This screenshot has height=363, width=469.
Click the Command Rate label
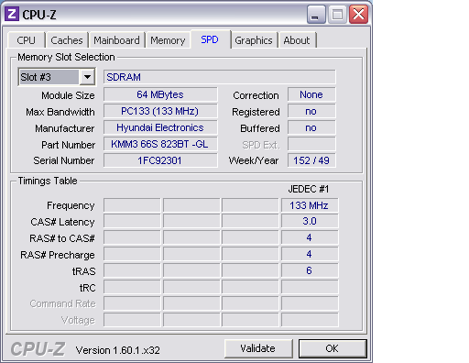pos(63,303)
